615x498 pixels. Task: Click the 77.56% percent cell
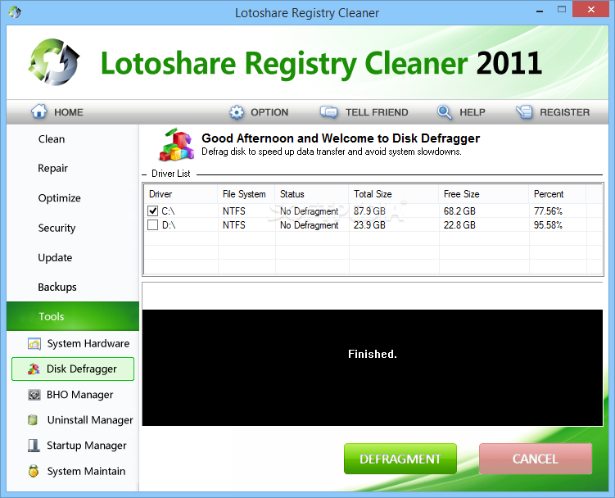pyautogui.click(x=548, y=211)
